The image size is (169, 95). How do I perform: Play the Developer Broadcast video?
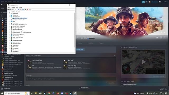143,62
